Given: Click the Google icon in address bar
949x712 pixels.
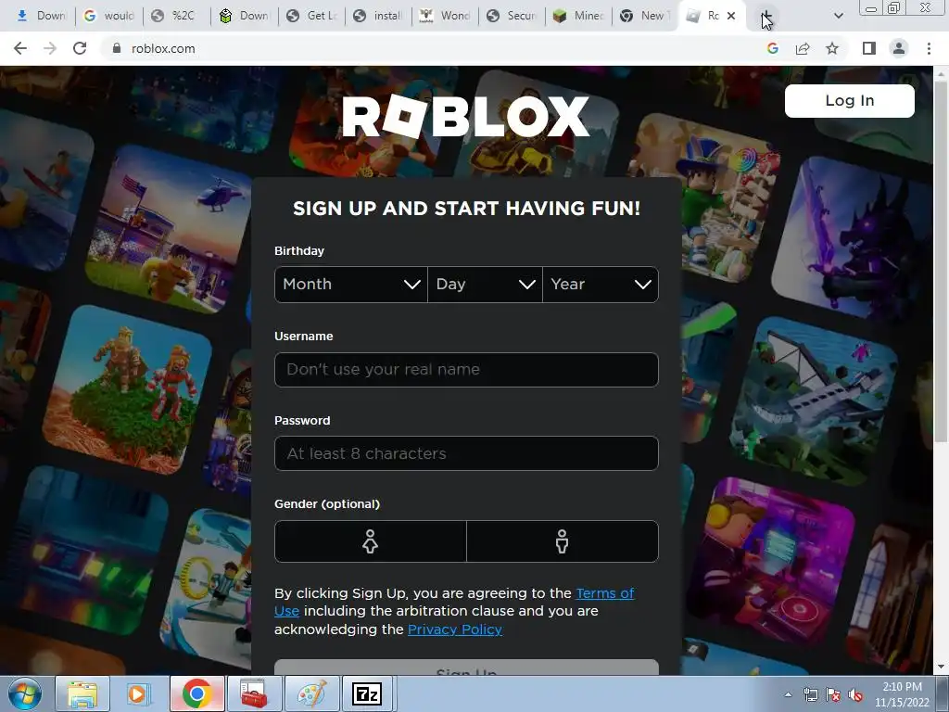Looking at the screenshot, I should [x=772, y=48].
